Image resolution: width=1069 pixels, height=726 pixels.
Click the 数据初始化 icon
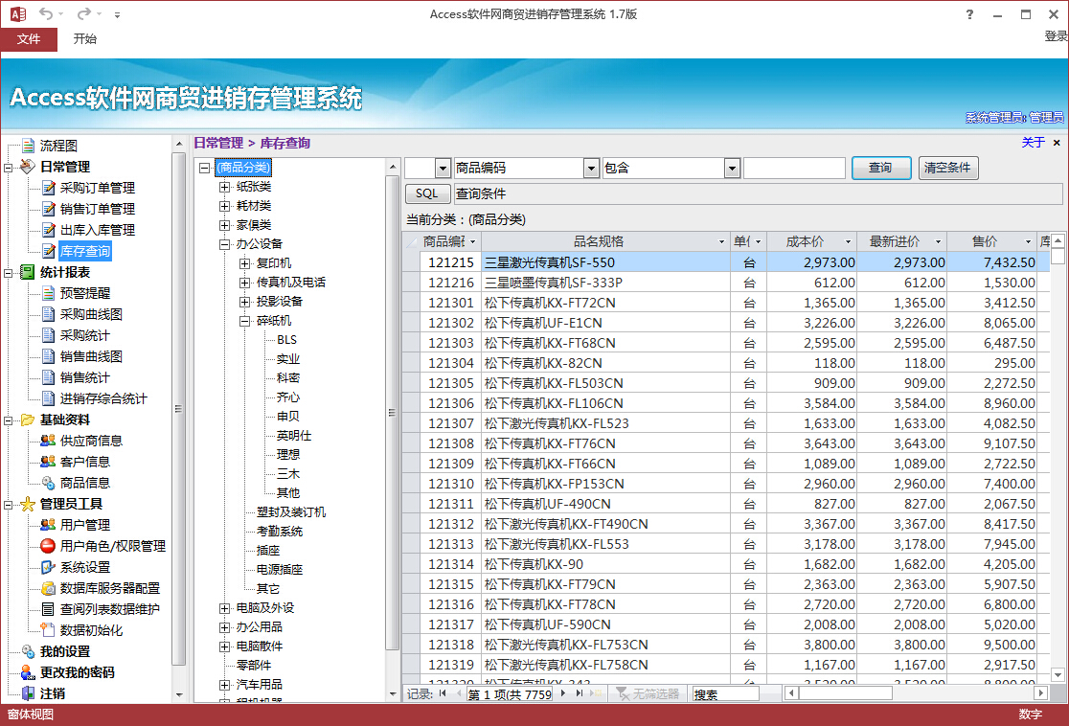48,630
